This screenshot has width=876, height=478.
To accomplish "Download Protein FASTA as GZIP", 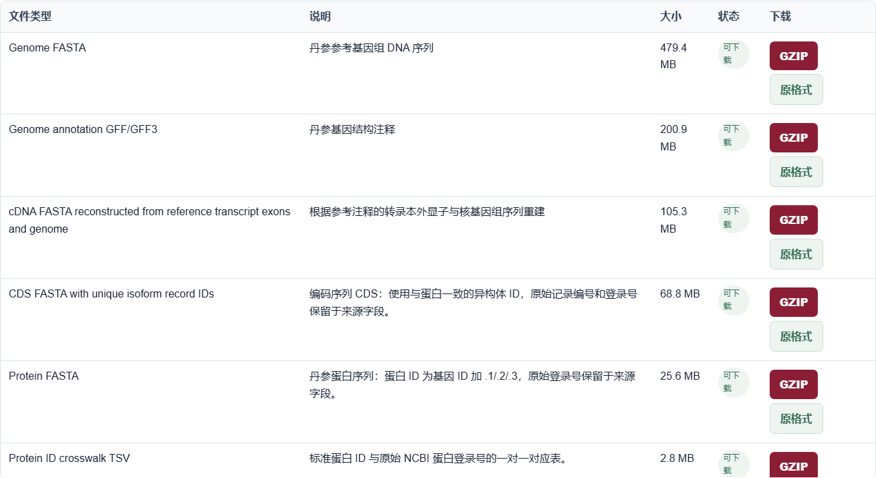I will click(x=794, y=384).
